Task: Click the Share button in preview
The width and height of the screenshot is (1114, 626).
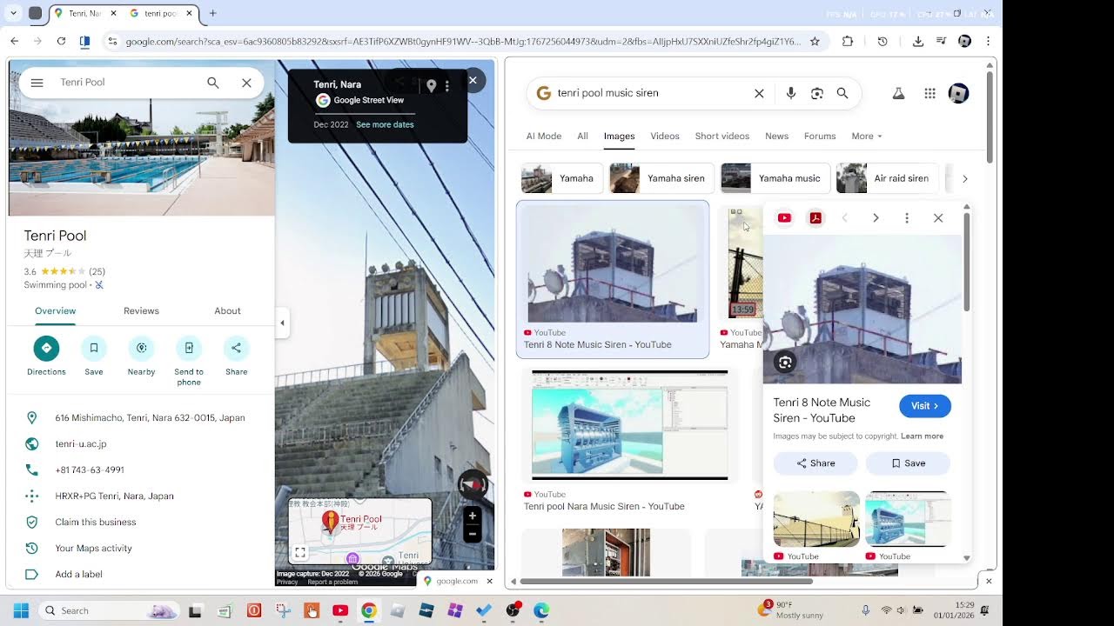Action: [x=815, y=463]
